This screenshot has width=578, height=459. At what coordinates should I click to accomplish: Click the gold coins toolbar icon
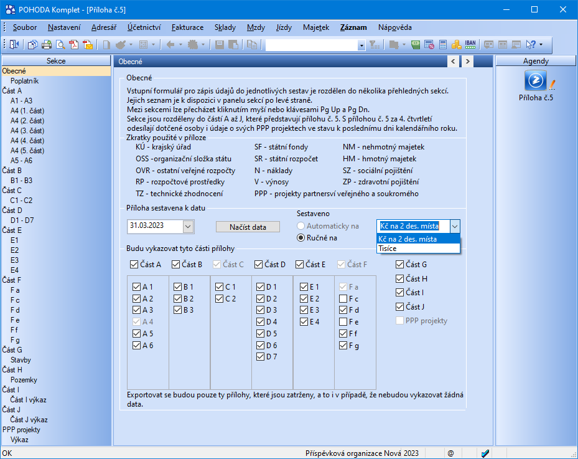point(456,45)
